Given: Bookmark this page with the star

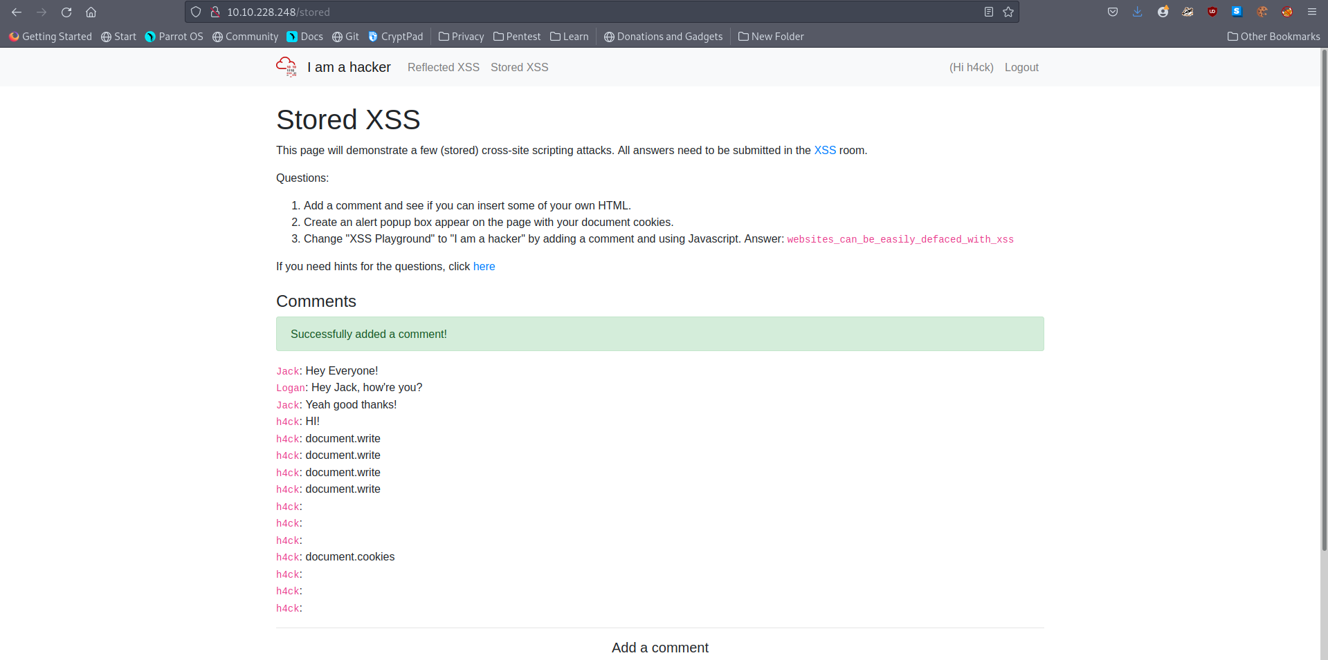Looking at the screenshot, I should 1008,12.
